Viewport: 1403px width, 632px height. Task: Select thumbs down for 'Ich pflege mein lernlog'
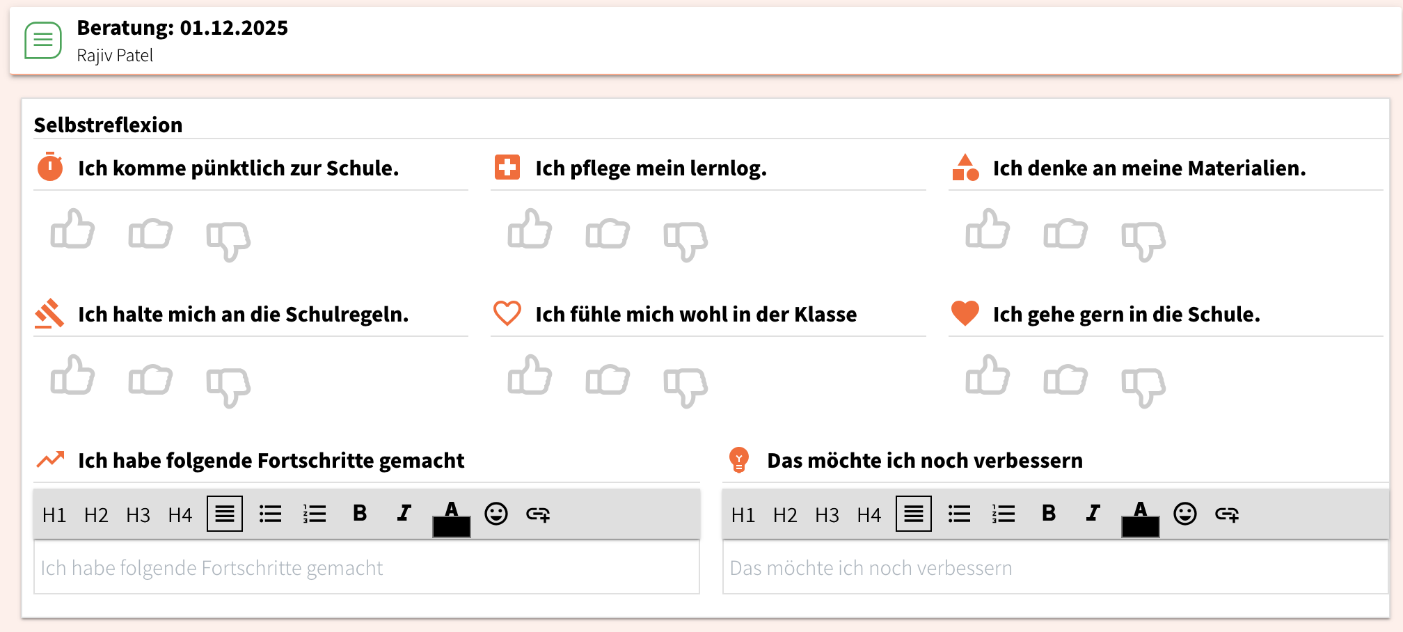coord(685,240)
